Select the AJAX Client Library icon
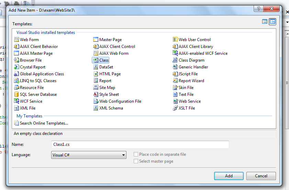The width and height of the screenshot is (289, 190). tap(175, 47)
